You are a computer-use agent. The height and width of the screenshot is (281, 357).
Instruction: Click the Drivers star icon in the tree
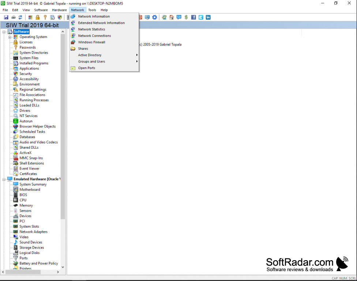click(x=15, y=111)
